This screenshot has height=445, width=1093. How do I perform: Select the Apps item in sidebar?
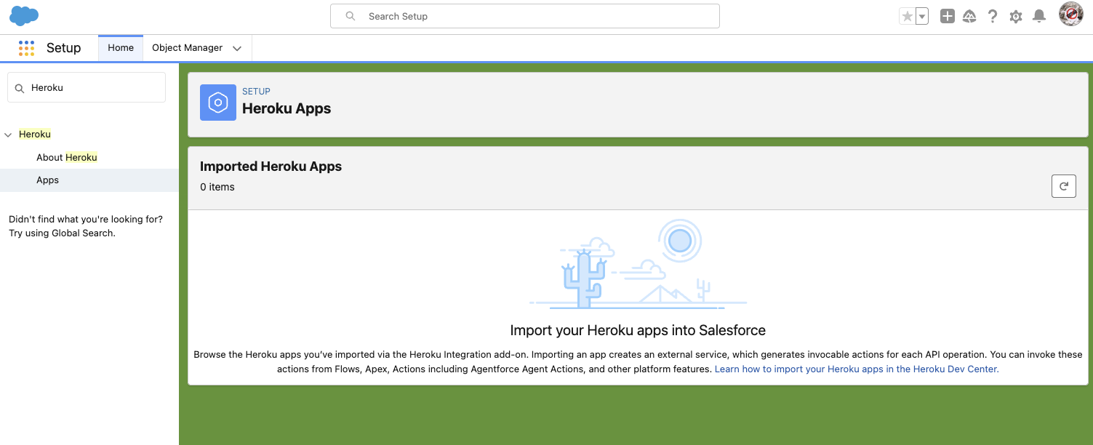tap(89, 180)
